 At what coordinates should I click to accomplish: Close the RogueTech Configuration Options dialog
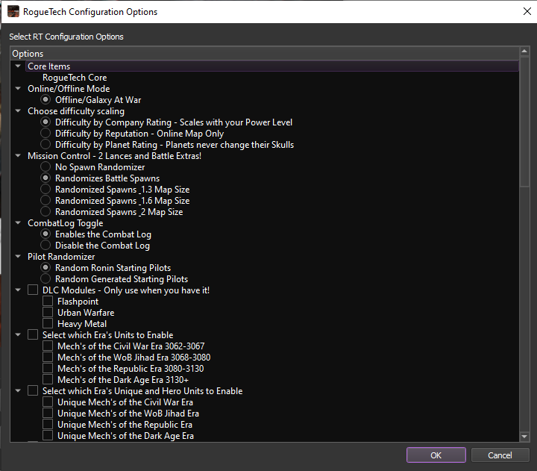(527, 11)
